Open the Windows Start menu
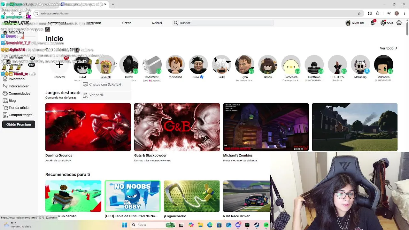 pos(125,225)
